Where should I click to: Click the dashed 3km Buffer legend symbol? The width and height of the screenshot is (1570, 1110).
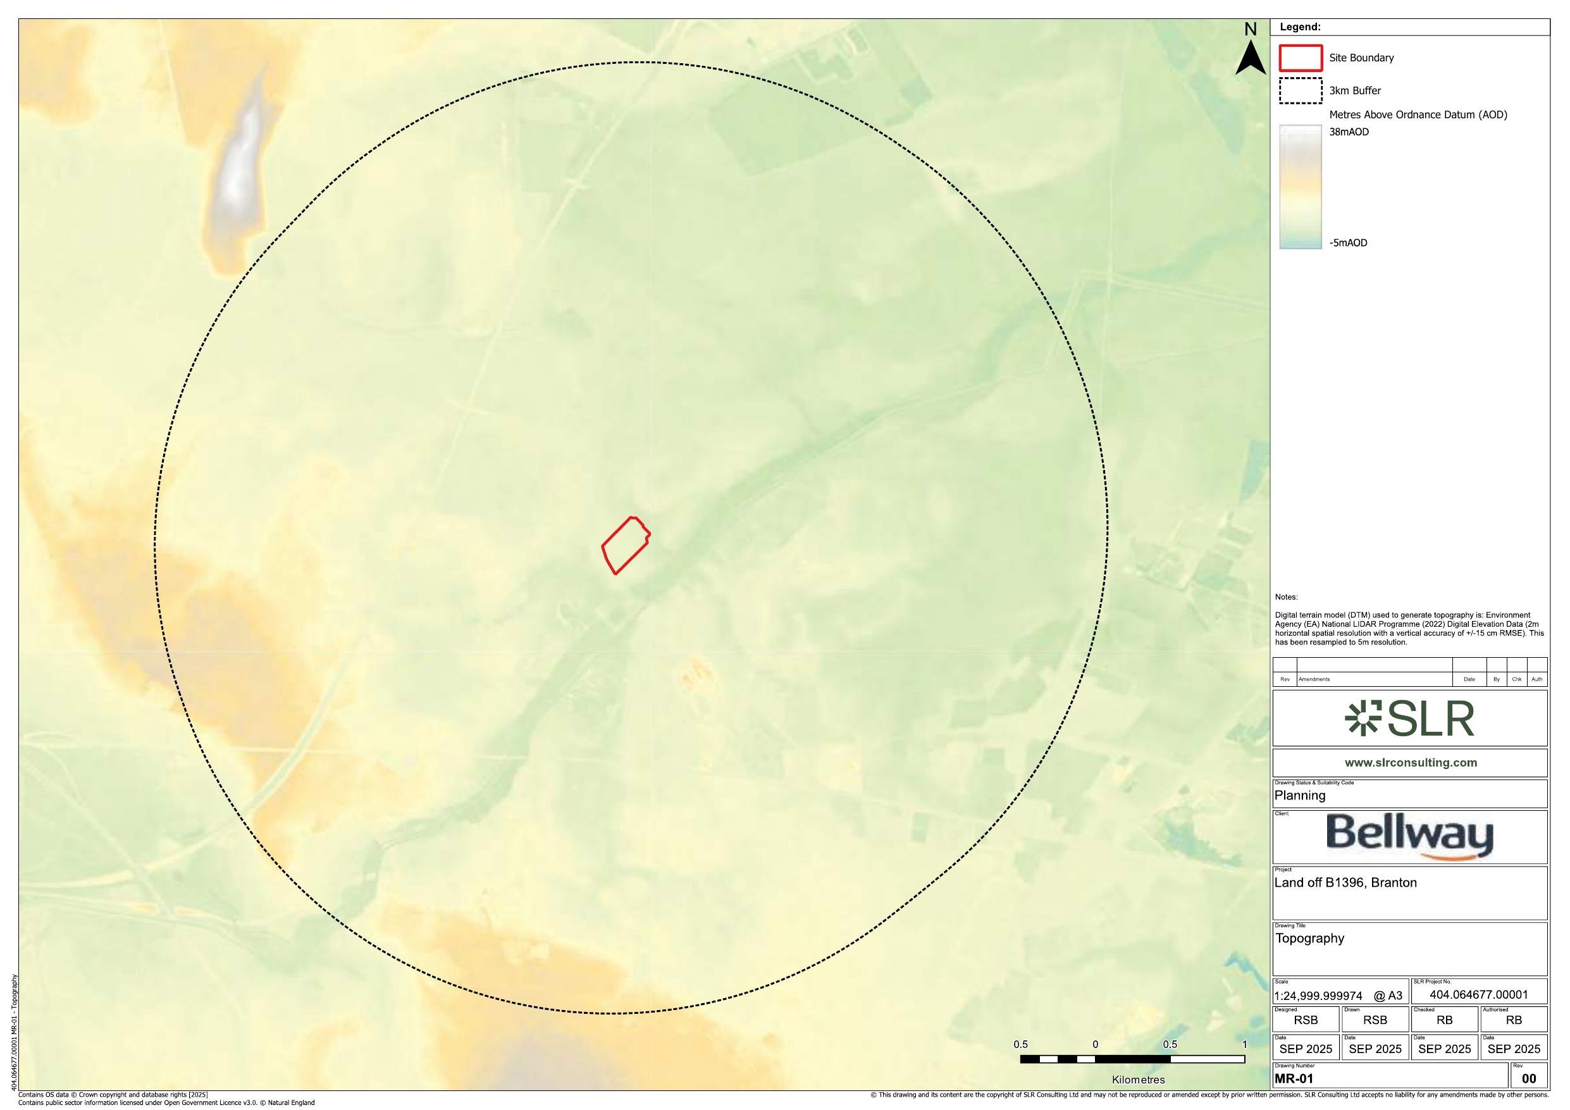pyautogui.click(x=1300, y=90)
